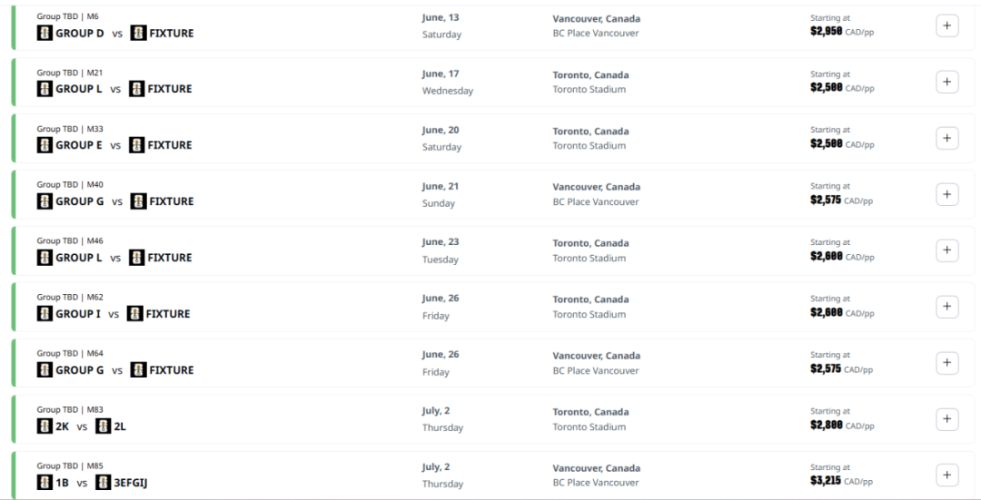Click the trophy icon beside 3EFGIJ
The width and height of the screenshot is (981, 500).
(x=104, y=483)
